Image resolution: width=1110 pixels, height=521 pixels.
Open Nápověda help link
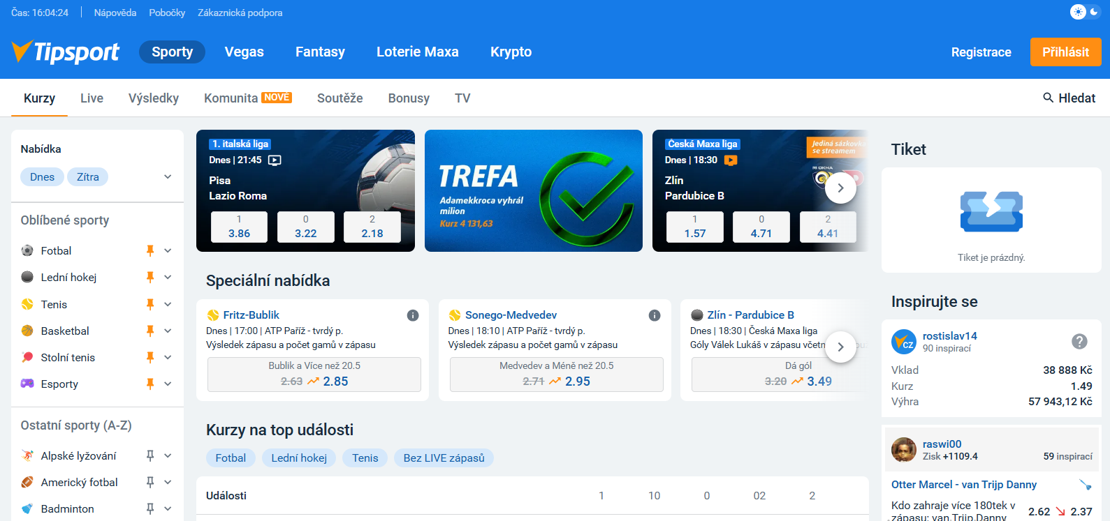click(115, 13)
